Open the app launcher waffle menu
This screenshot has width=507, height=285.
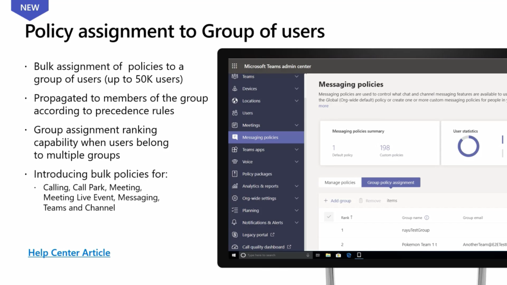pyautogui.click(x=234, y=66)
